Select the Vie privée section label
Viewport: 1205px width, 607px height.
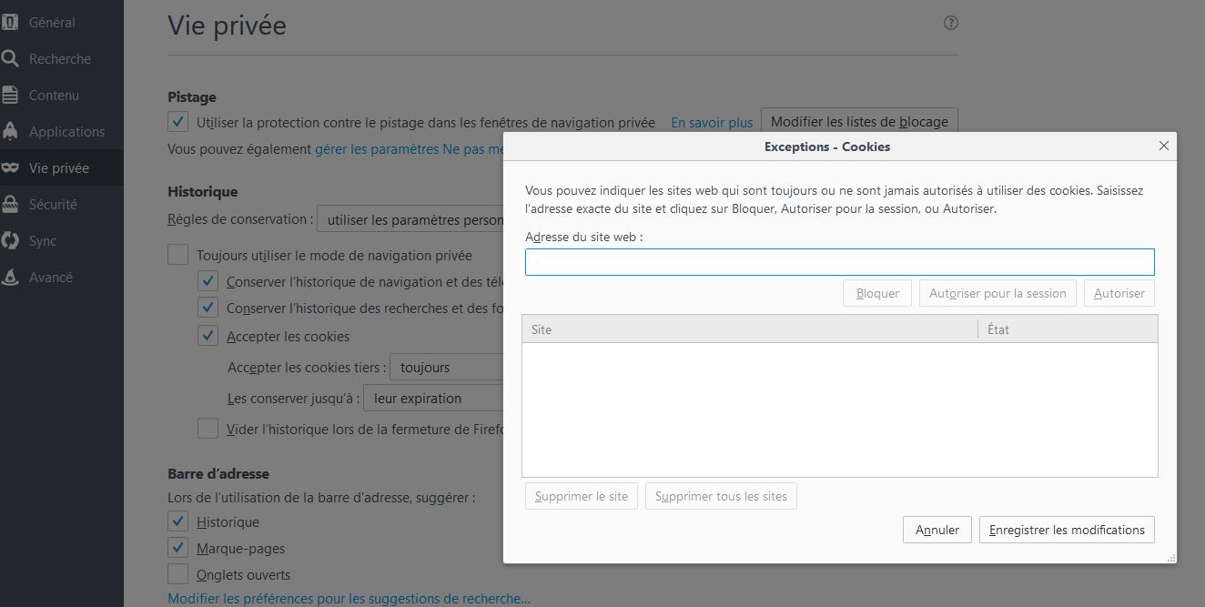59,167
